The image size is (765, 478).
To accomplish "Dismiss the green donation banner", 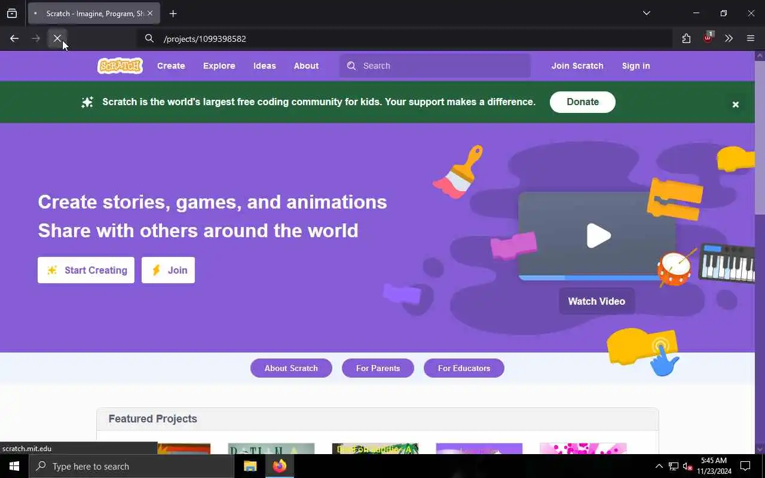I will point(736,105).
